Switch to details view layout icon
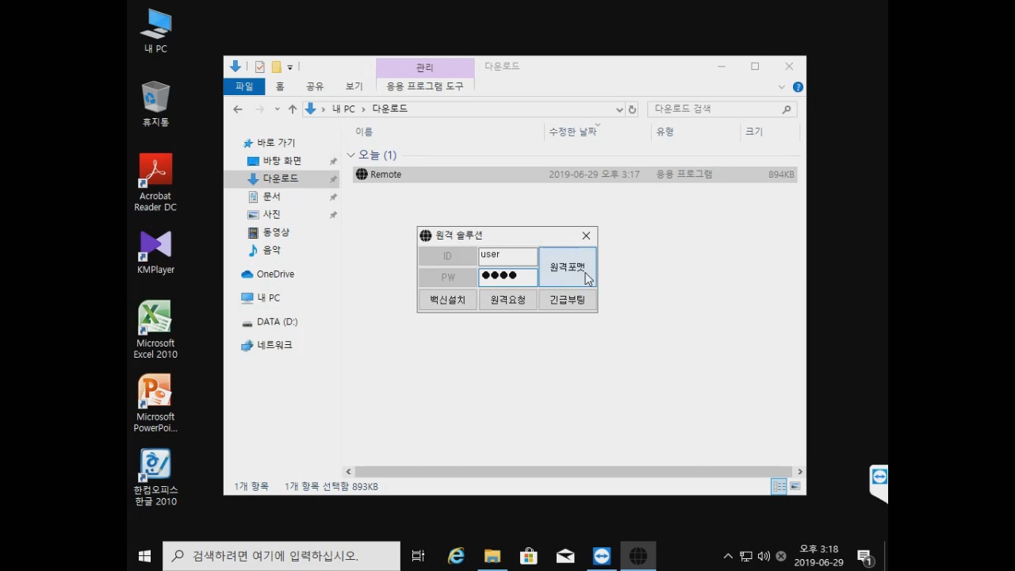 779,486
